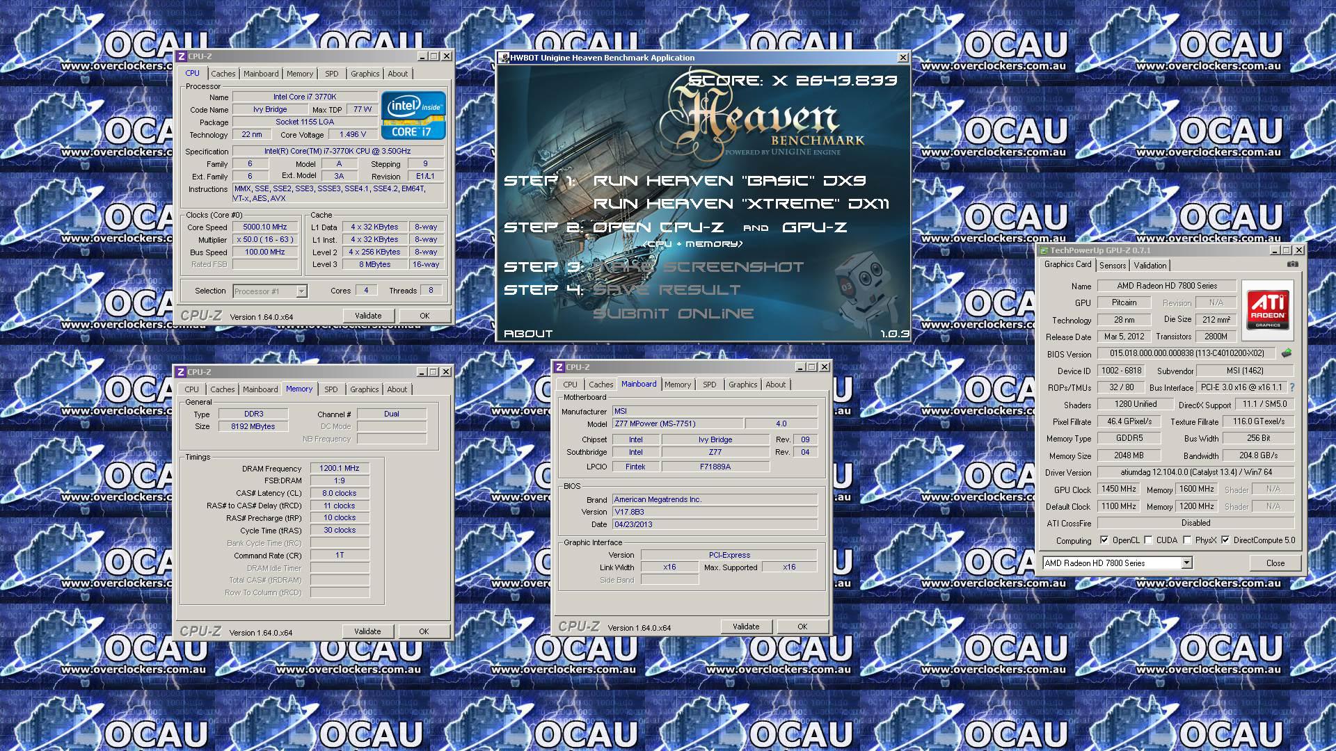
Task: Click the CPU-Z icon in the Mainboard window title bar
Action: [559, 367]
